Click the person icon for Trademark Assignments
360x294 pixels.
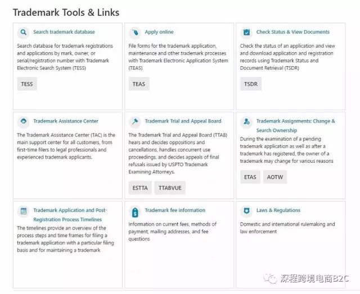[x=246, y=121]
